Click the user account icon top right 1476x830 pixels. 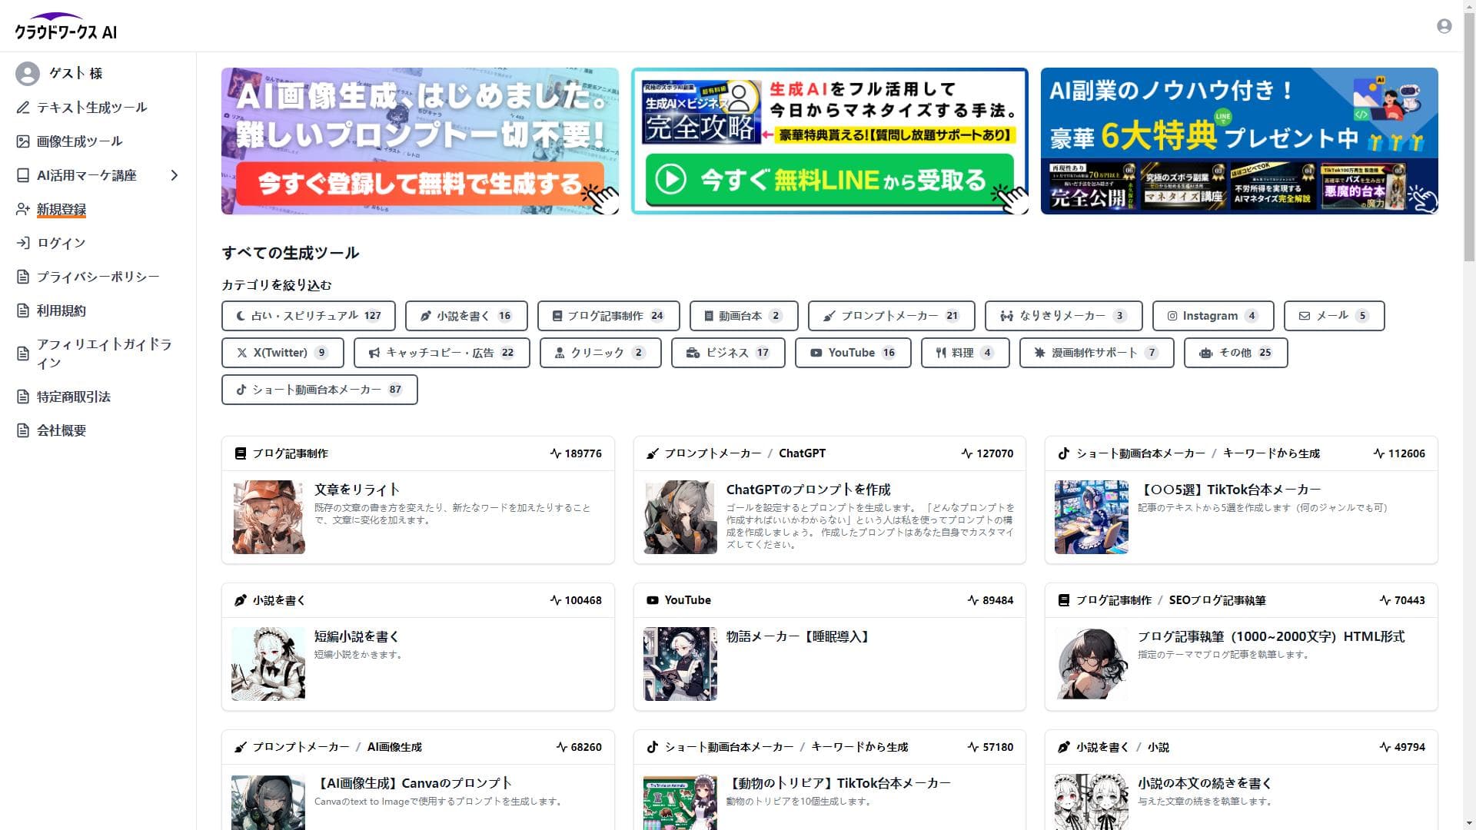[1444, 26]
